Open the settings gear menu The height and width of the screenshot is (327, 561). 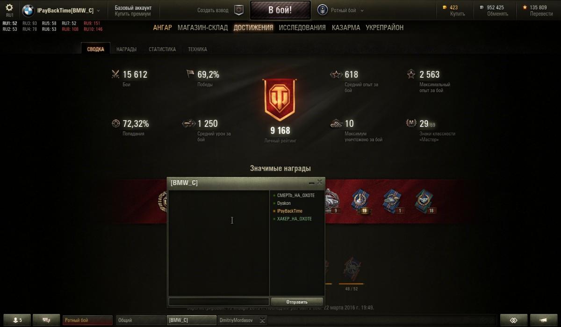[9, 8]
